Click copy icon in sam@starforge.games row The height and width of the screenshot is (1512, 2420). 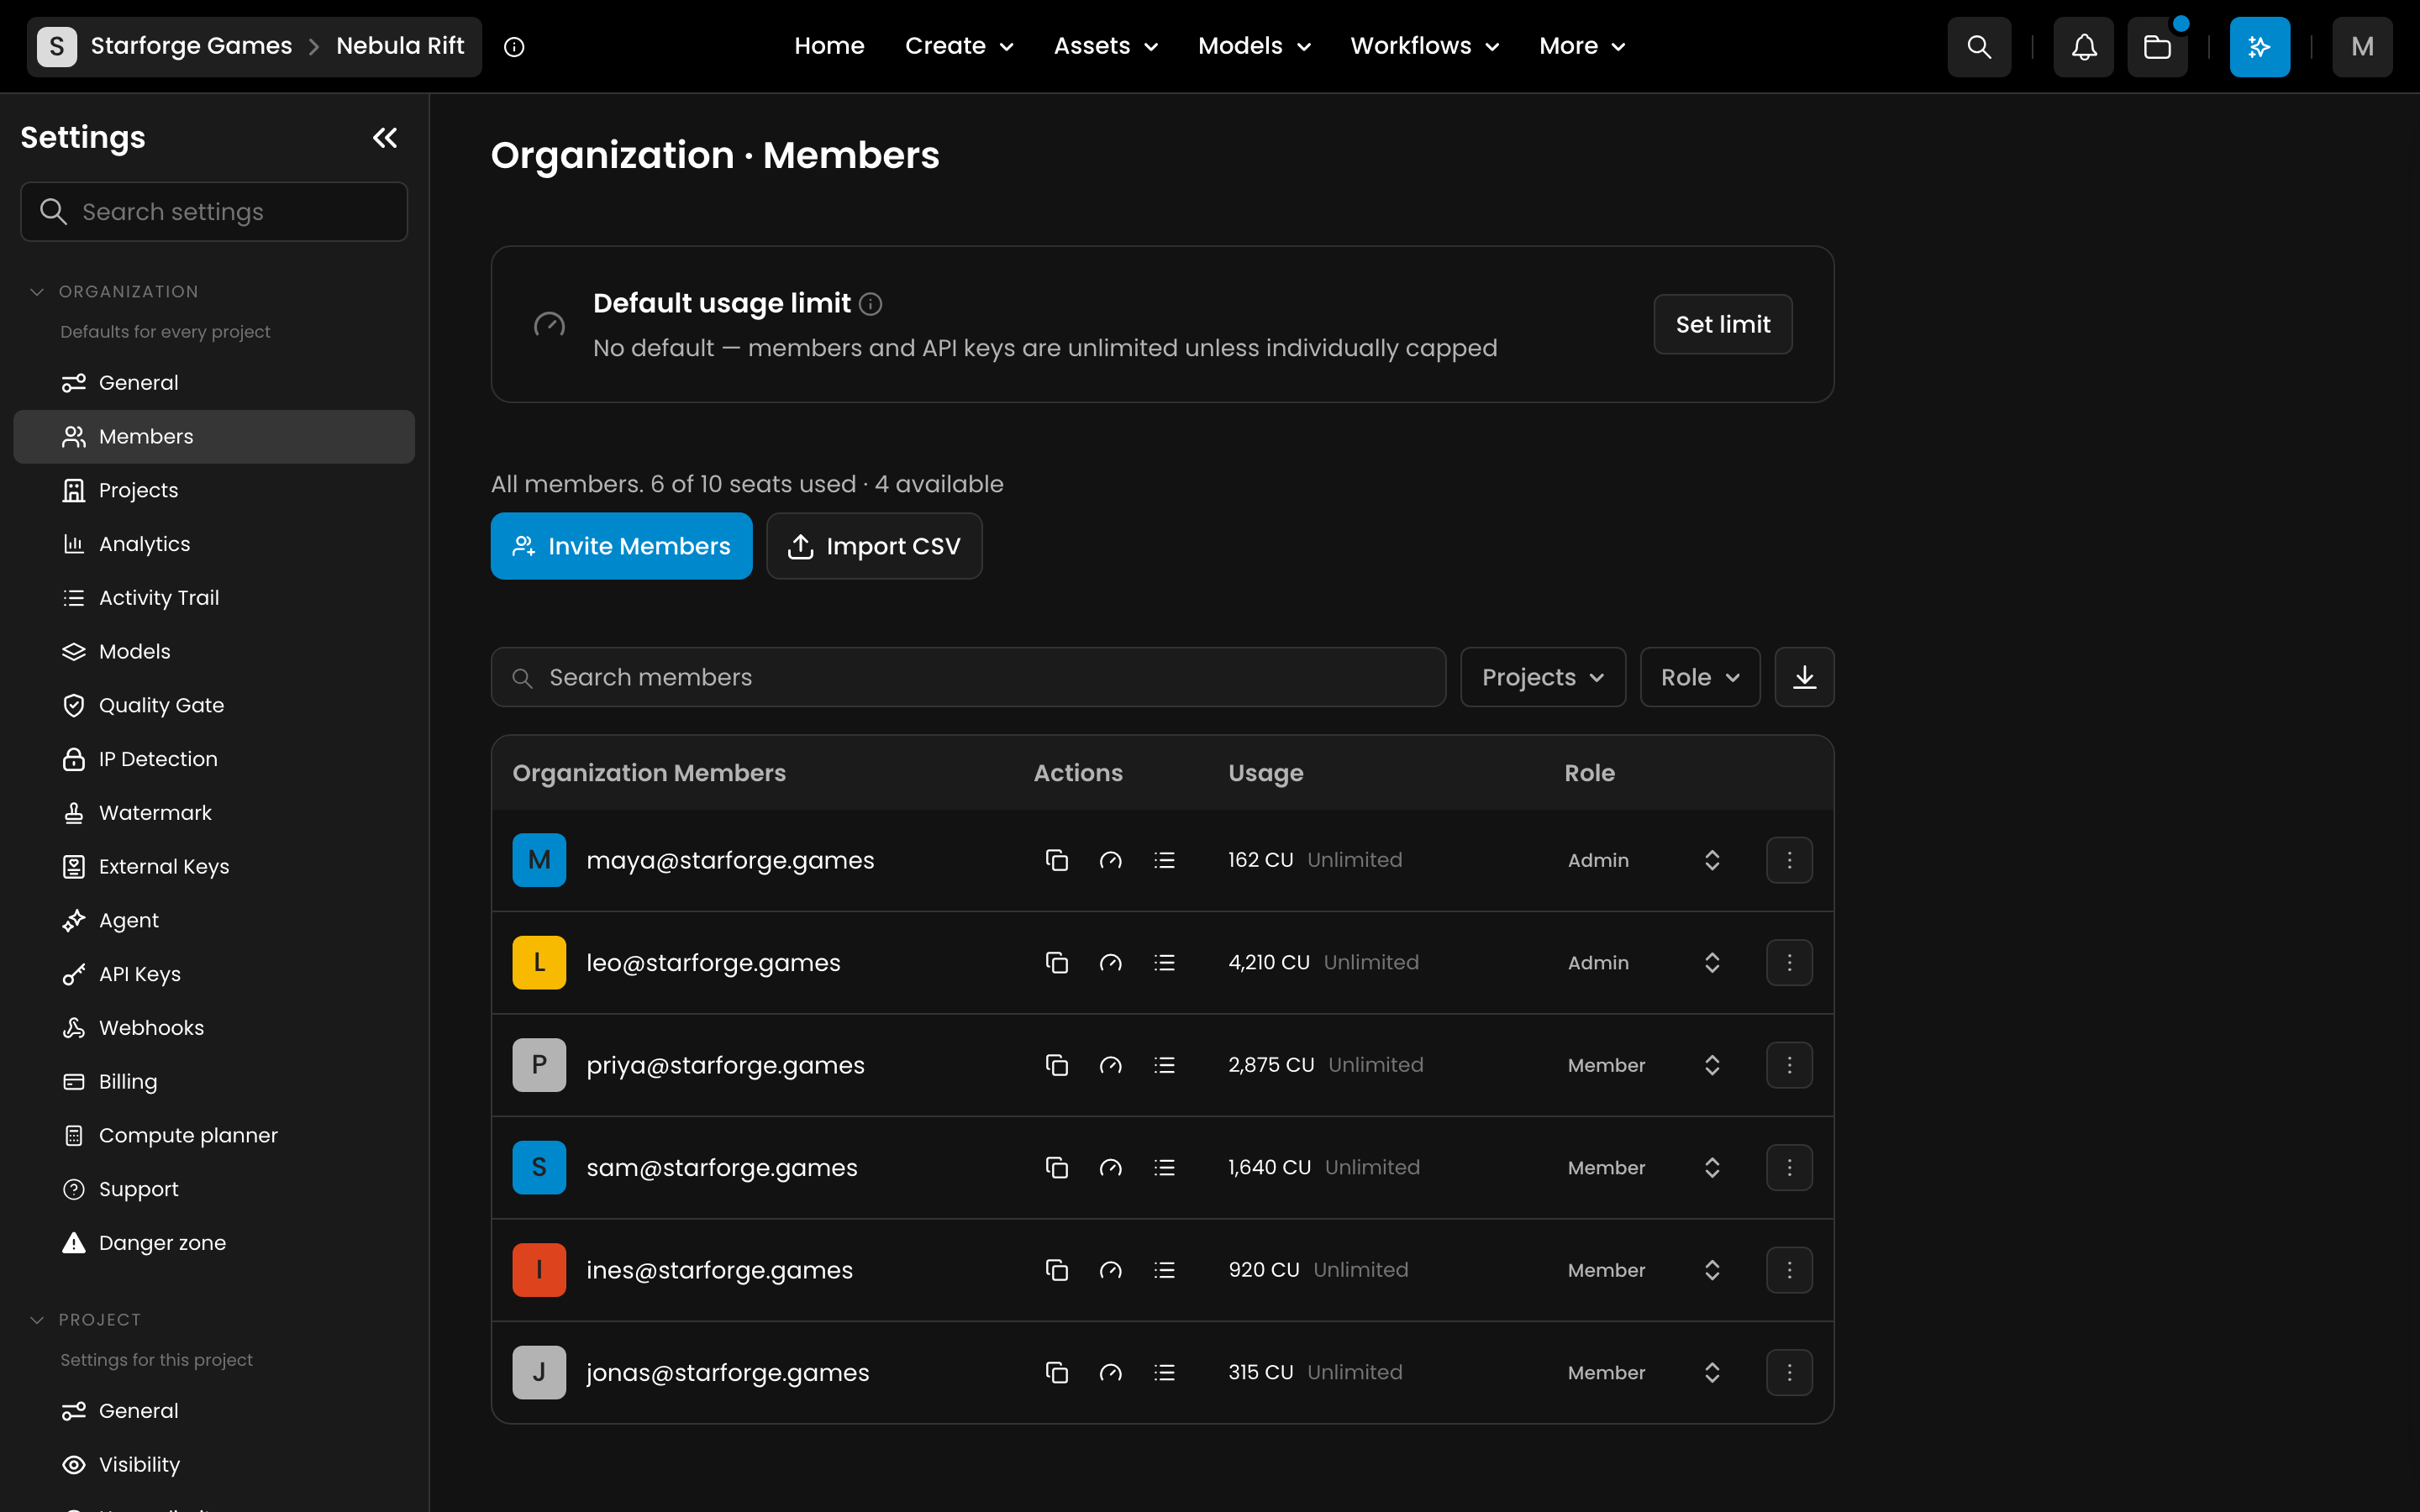pyautogui.click(x=1056, y=1168)
